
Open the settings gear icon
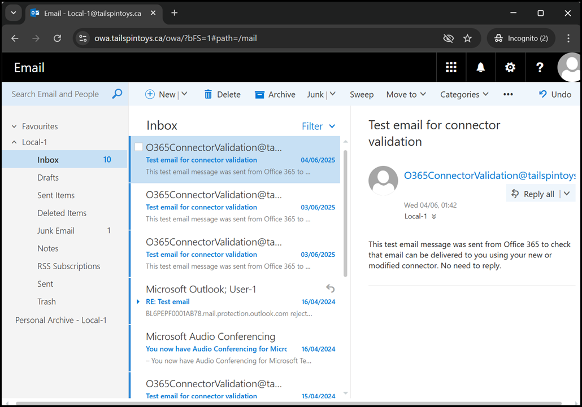point(510,68)
